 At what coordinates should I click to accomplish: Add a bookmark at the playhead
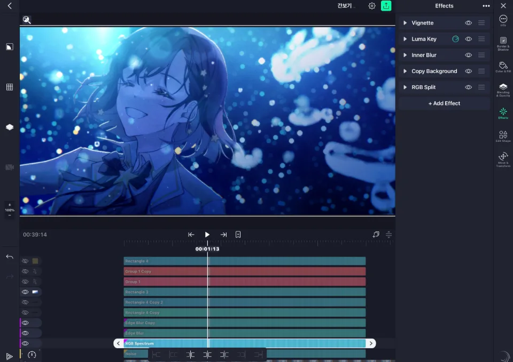coord(238,235)
